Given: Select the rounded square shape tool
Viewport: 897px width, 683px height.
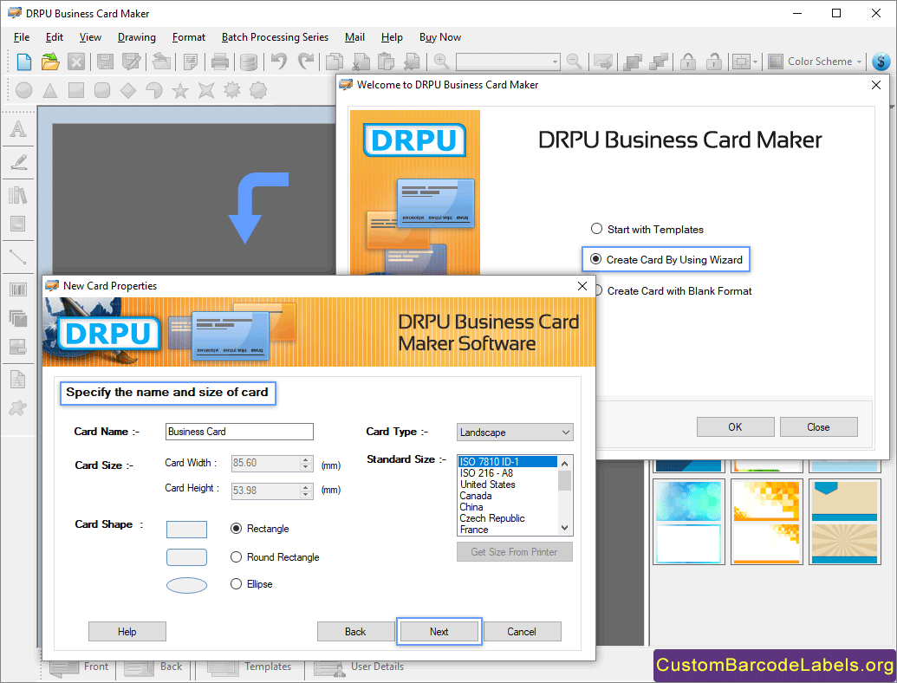Looking at the screenshot, I should pos(101,90).
